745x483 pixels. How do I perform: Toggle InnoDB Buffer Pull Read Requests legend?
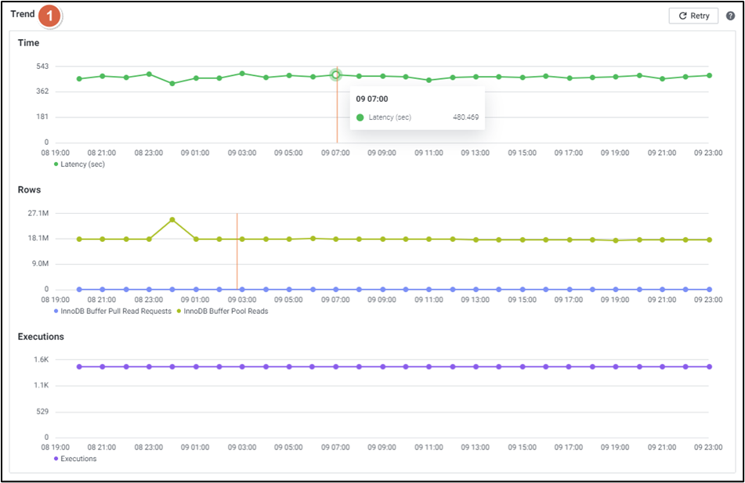point(112,311)
